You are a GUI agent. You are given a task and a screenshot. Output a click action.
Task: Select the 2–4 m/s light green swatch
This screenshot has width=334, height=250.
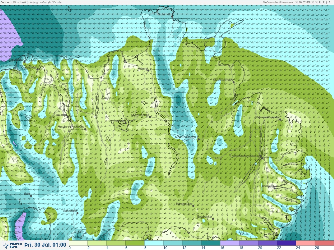point(97,243)
